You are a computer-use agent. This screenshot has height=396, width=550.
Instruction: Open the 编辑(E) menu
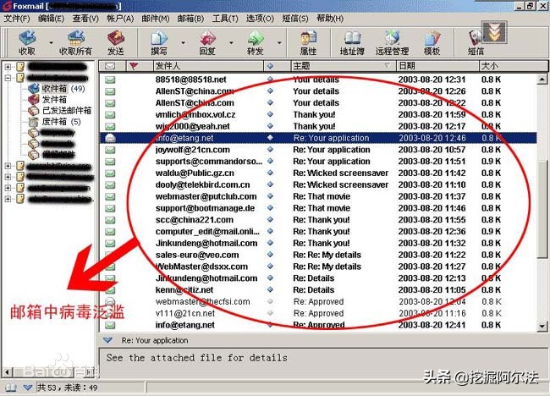[x=52, y=19]
